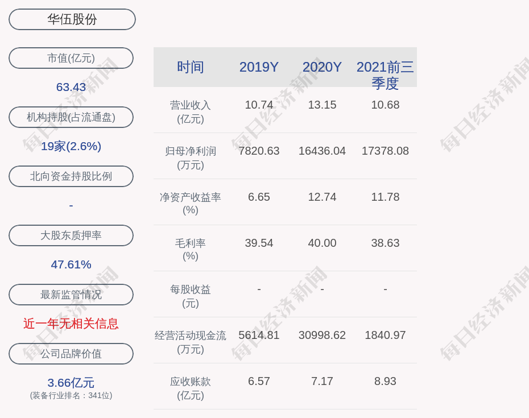Screen dimensions: 529x418
Task: Click the red 近一年无相关信息 text
Action: click(71, 324)
